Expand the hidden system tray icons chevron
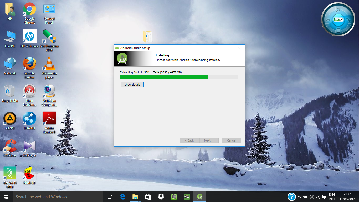The width and height of the screenshot is (359, 202). (x=299, y=197)
